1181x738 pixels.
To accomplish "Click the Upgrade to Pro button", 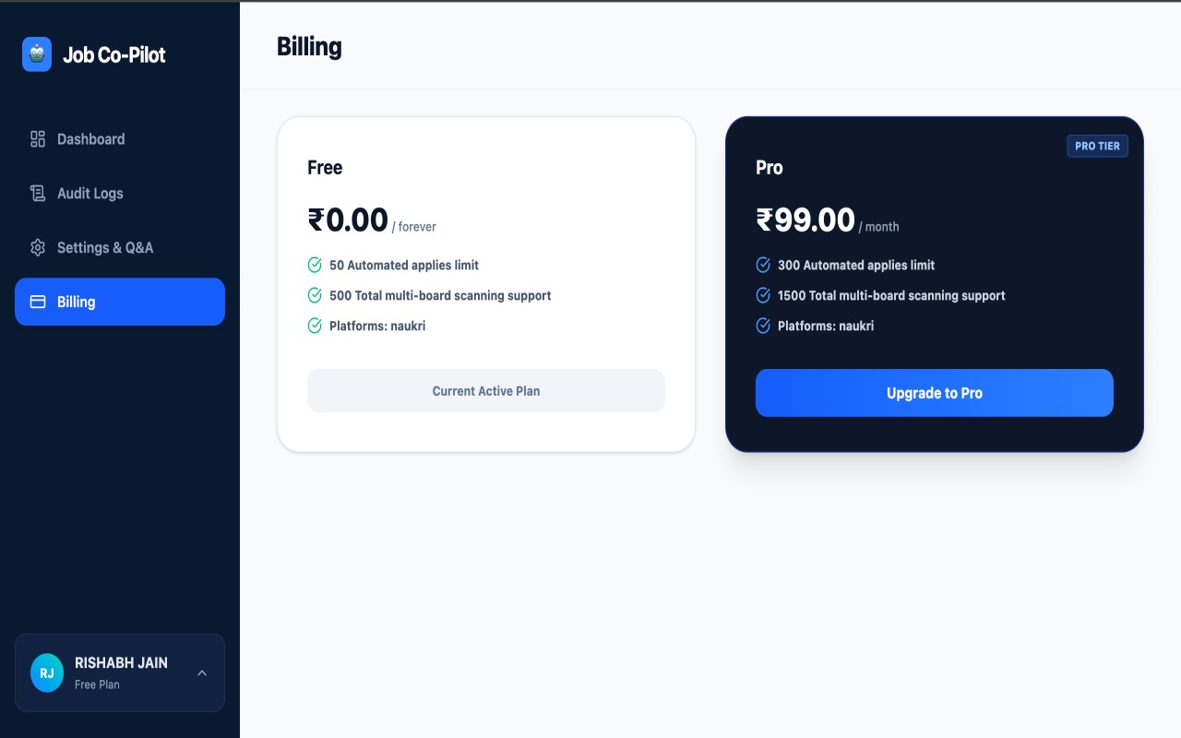I will click(935, 393).
